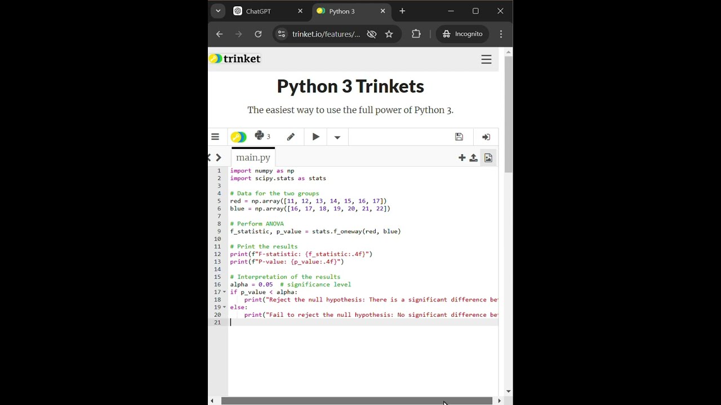
Task: Click the 'Fail to reject the null hypothesis' line
Action: [371, 315]
